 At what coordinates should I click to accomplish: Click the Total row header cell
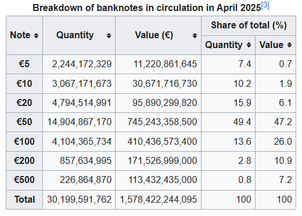click(x=24, y=200)
